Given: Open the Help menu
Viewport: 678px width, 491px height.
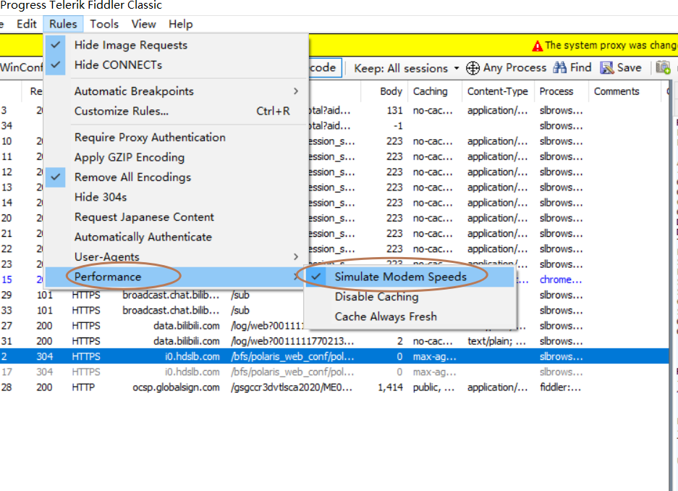Looking at the screenshot, I should [x=181, y=24].
